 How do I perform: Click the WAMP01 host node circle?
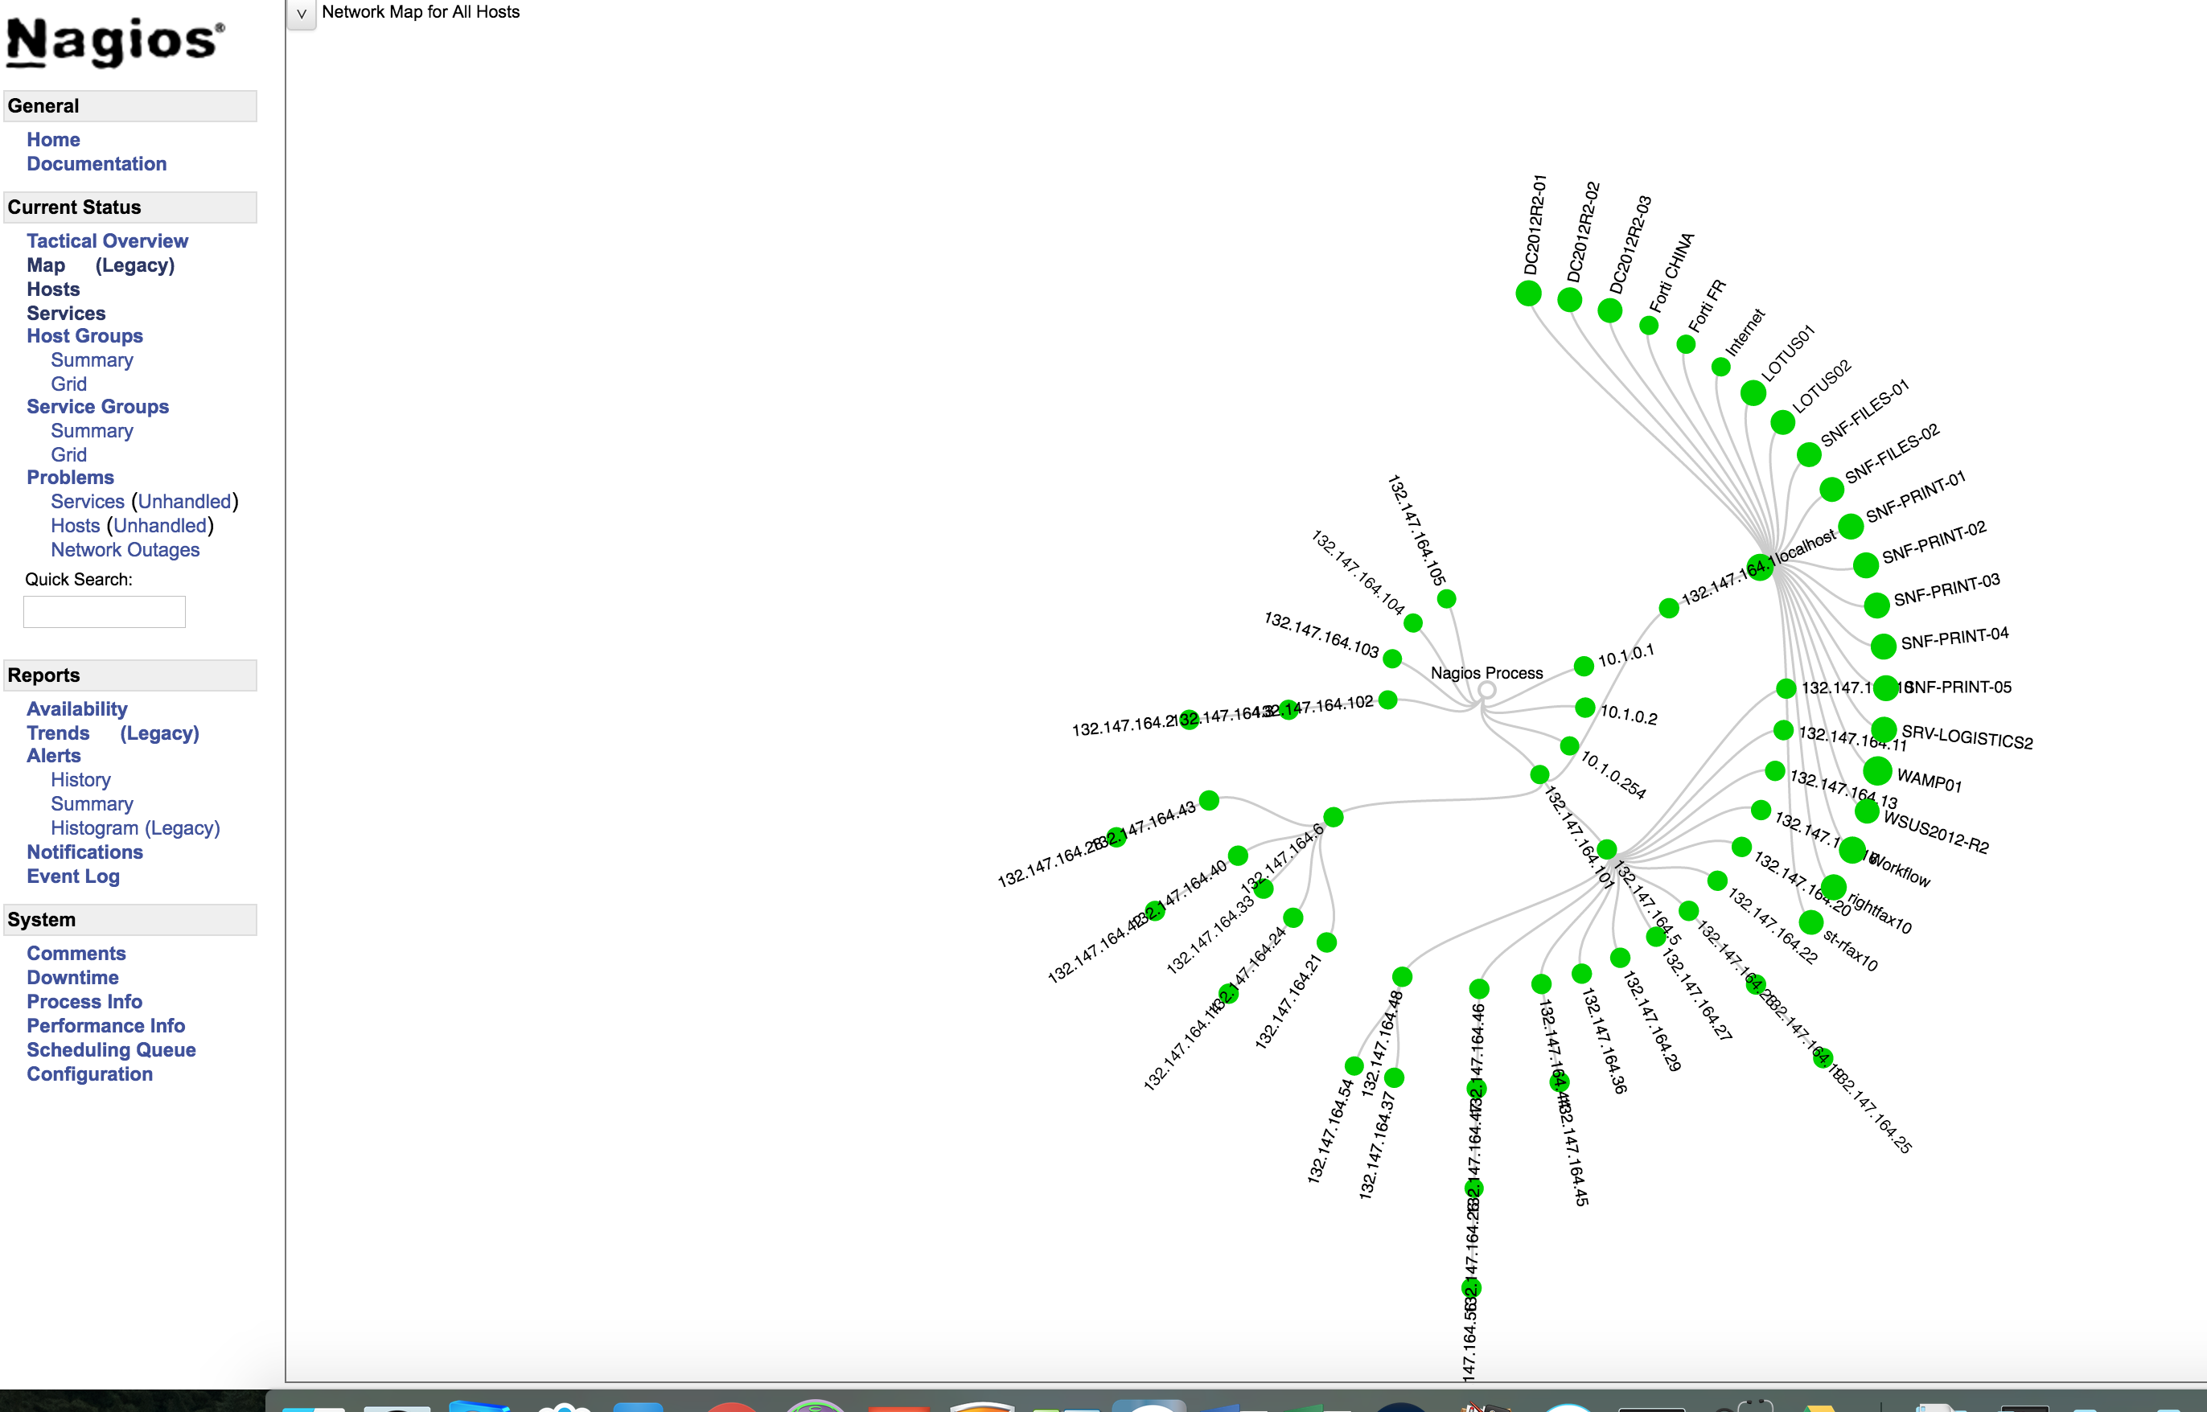pyautogui.click(x=1877, y=771)
